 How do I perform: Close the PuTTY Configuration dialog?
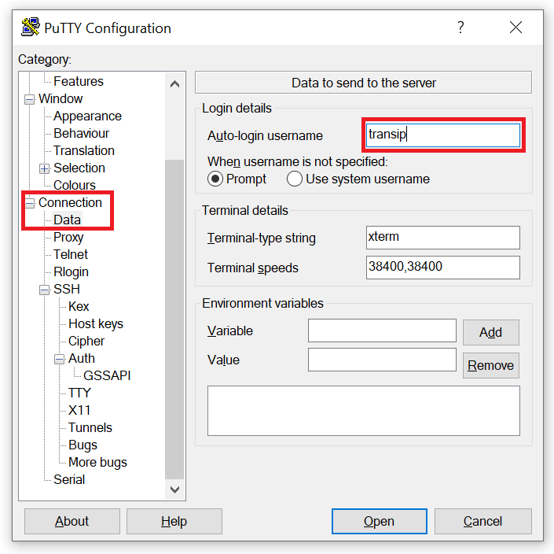[515, 28]
